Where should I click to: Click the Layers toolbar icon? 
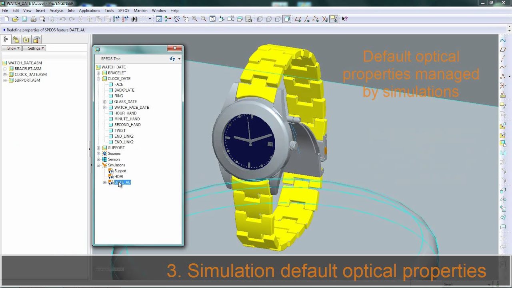coord(239,19)
